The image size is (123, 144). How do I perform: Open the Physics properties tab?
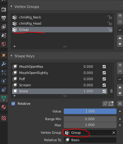click(4, 81)
